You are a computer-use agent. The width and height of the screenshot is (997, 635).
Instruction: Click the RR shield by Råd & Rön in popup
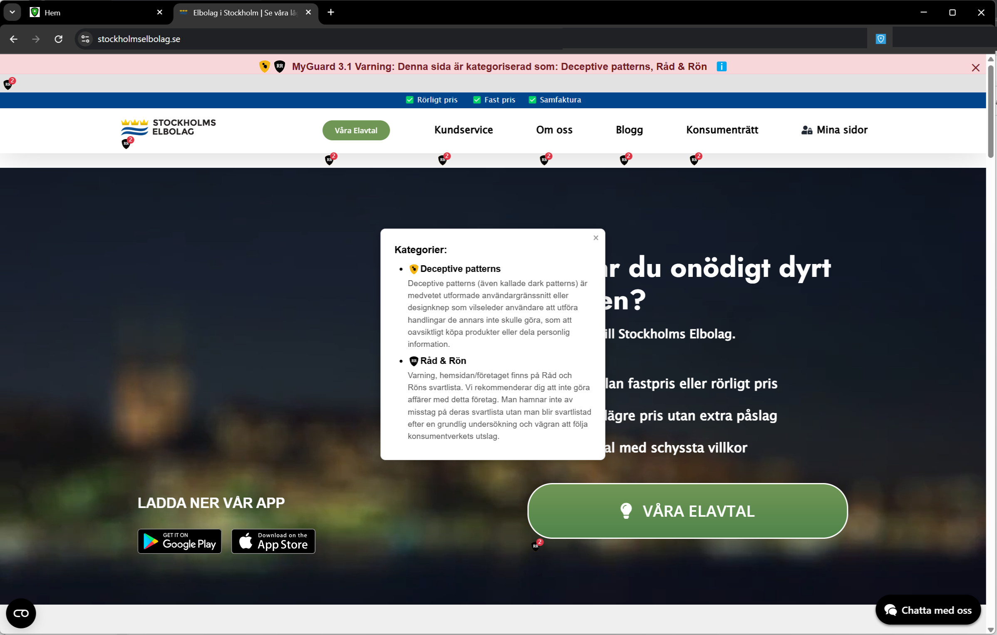pos(414,361)
